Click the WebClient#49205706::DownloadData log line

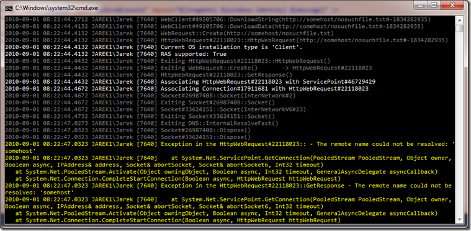(215, 27)
